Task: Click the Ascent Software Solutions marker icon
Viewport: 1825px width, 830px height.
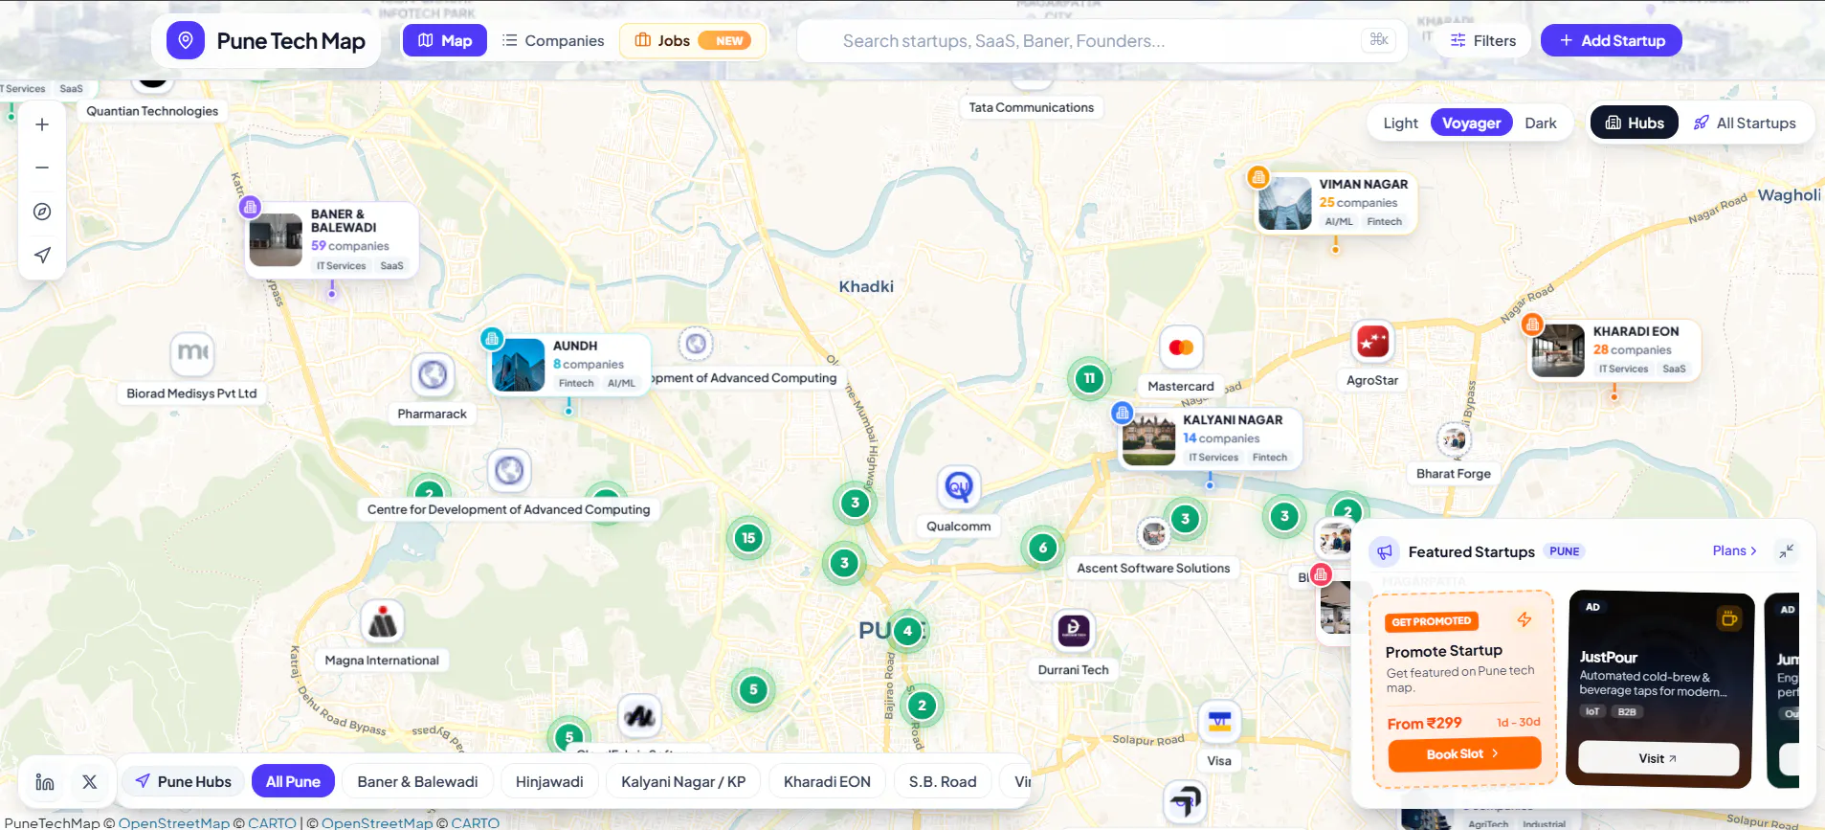Action: 1154,533
